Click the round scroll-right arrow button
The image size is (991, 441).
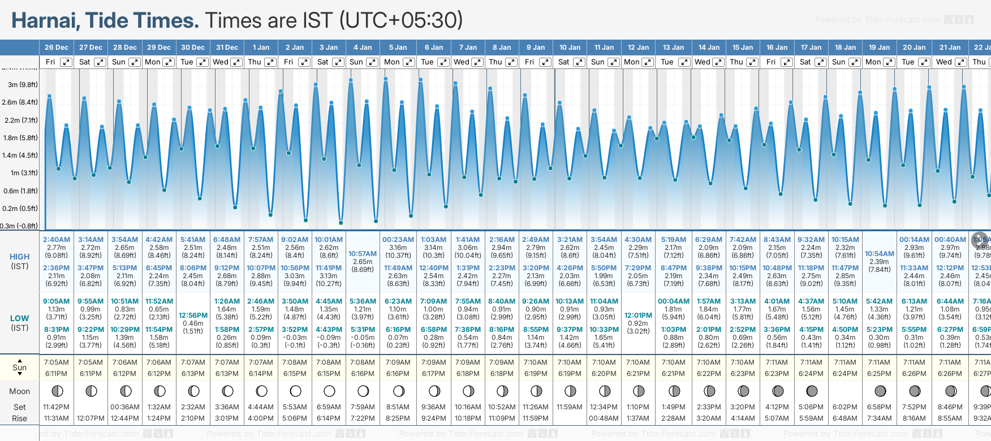coord(980,240)
